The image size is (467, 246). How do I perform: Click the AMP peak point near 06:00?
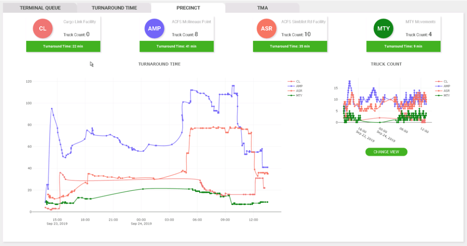(x=191, y=90)
